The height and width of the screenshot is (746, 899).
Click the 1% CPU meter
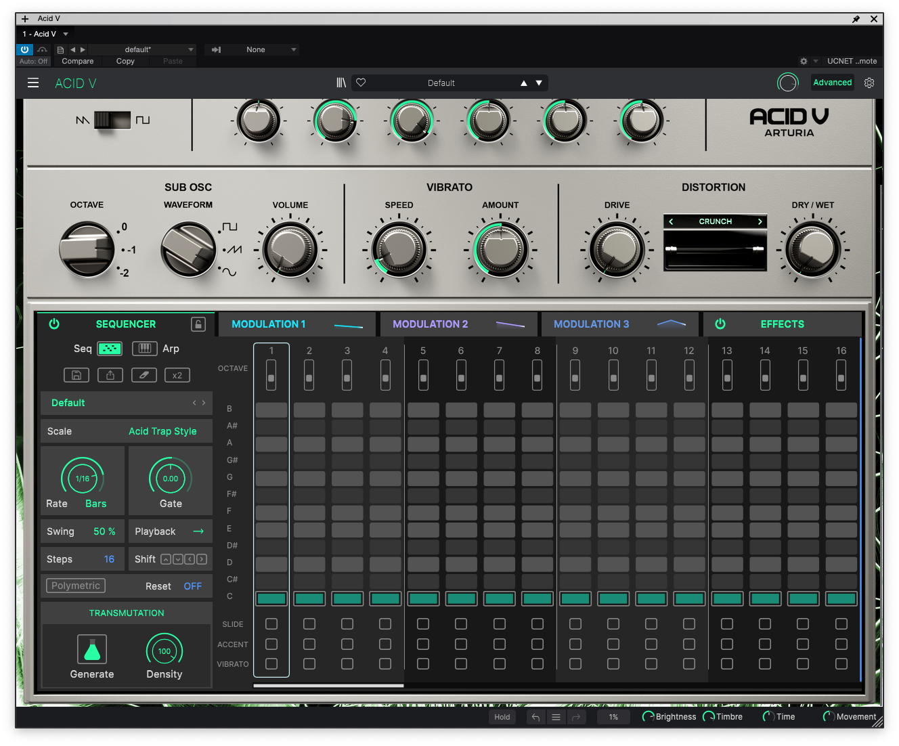point(613,717)
